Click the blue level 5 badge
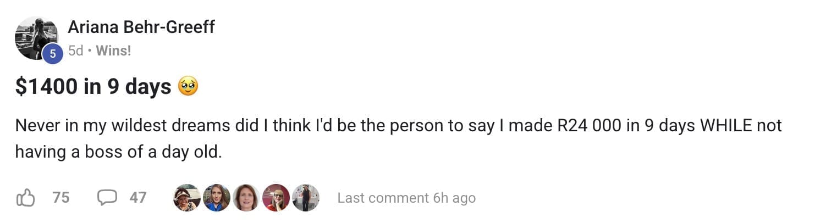The width and height of the screenshot is (815, 223). [x=53, y=53]
